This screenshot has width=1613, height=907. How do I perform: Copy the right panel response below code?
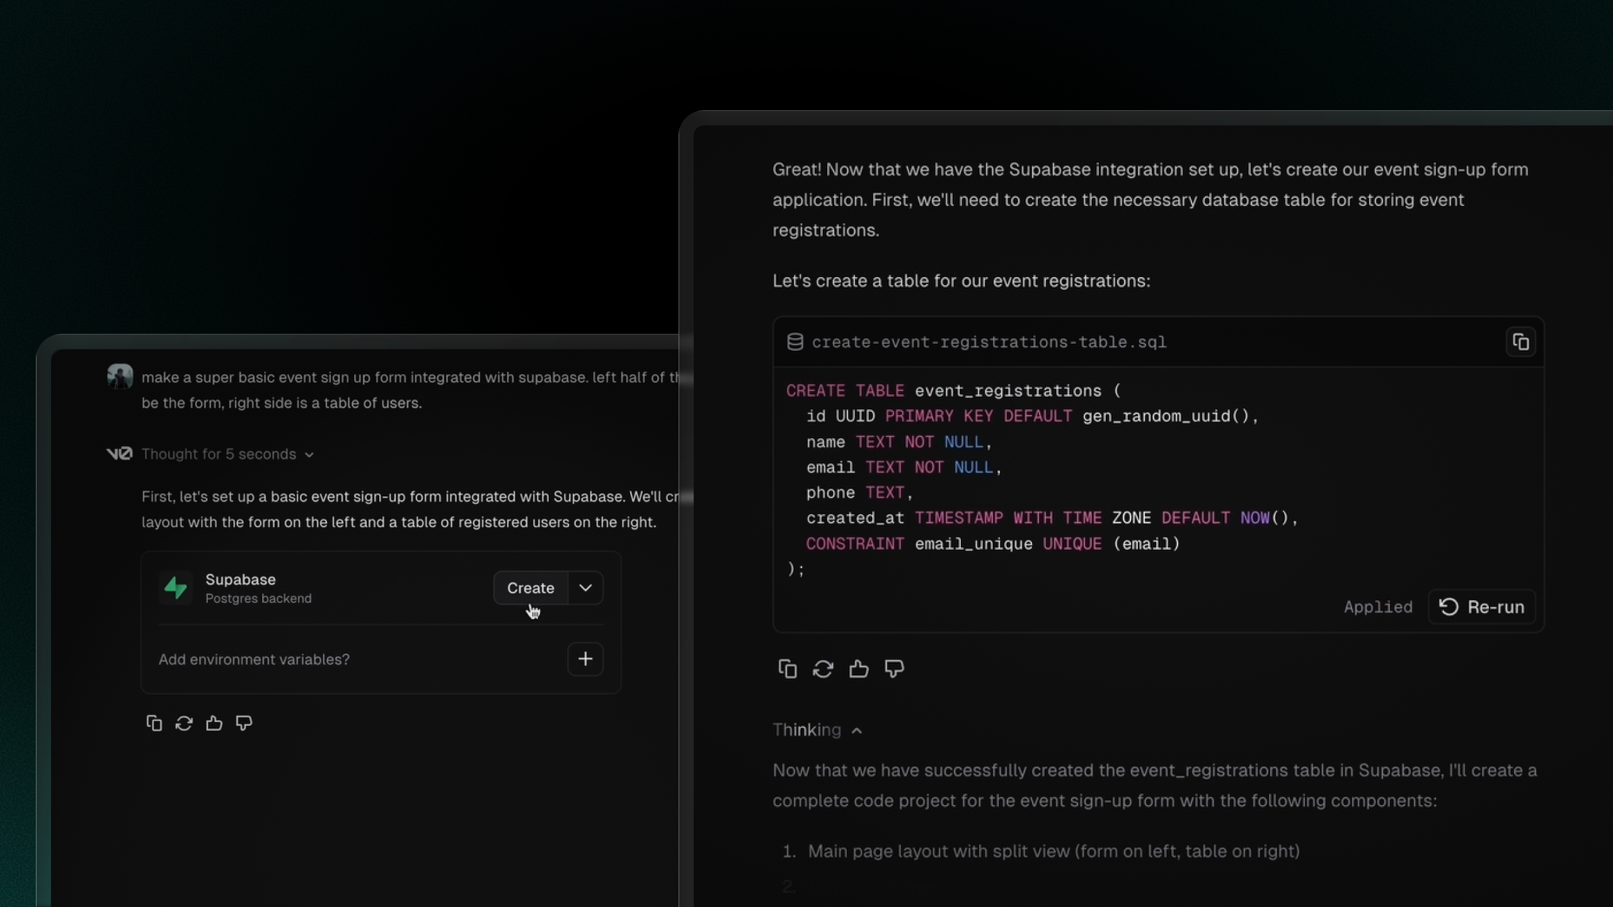click(x=788, y=668)
